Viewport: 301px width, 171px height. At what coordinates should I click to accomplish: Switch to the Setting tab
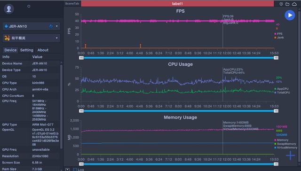tap(27, 50)
